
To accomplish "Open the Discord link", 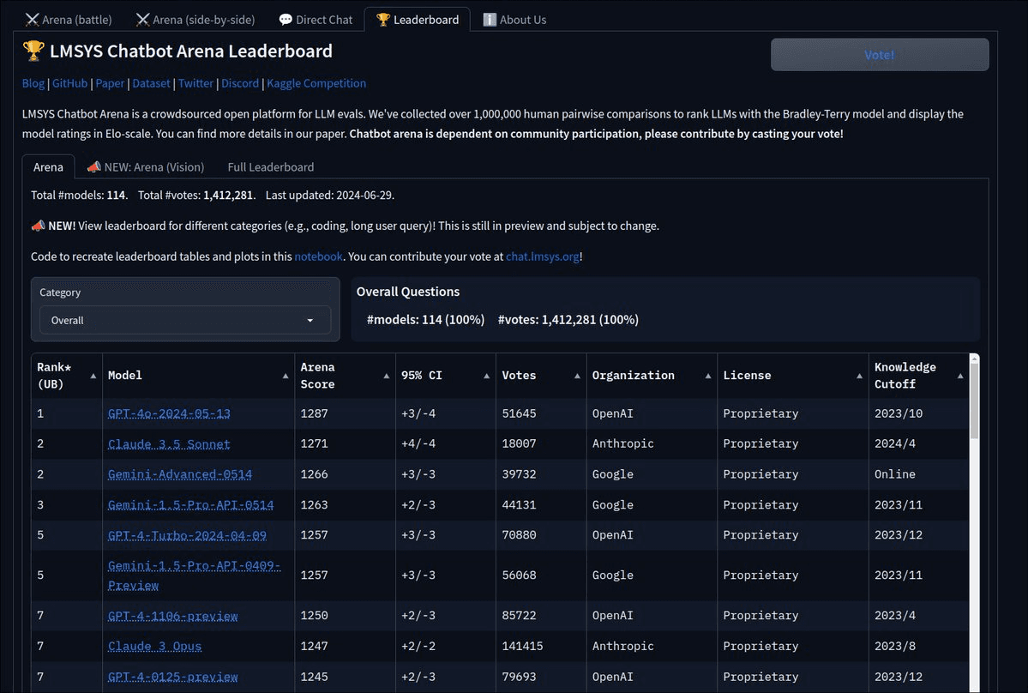I will [x=240, y=83].
